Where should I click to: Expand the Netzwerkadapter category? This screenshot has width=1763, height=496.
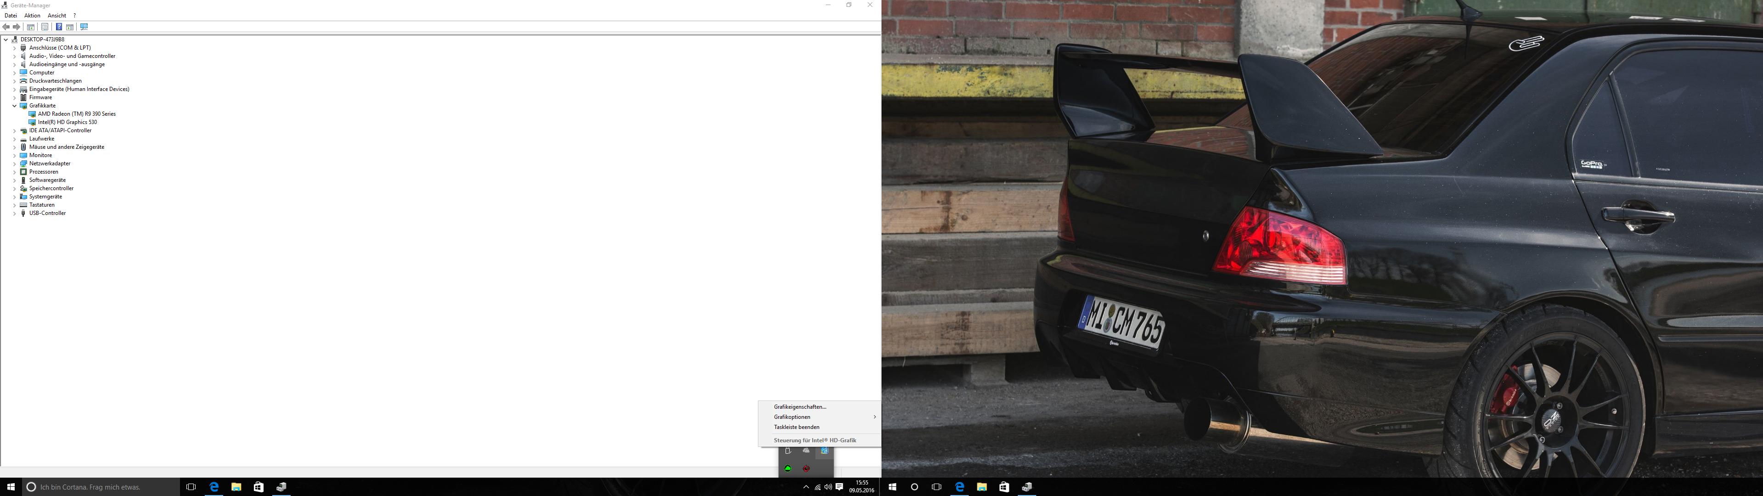pos(14,163)
